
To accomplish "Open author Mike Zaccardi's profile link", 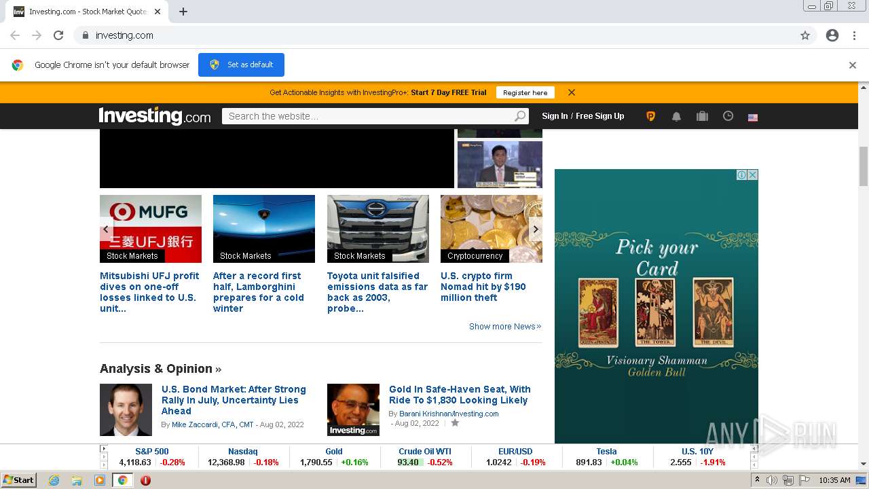I will tap(212, 424).
